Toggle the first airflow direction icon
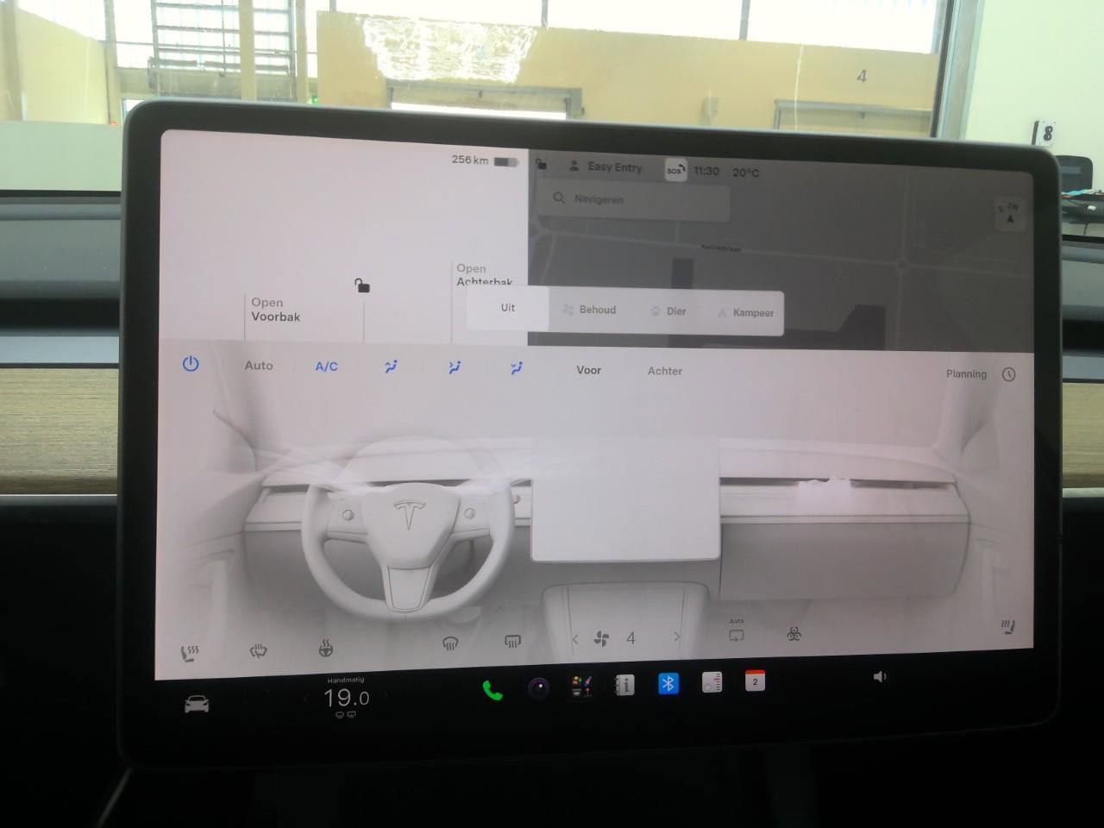The width and height of the screenshot is (1104, 828). [391, 367]
